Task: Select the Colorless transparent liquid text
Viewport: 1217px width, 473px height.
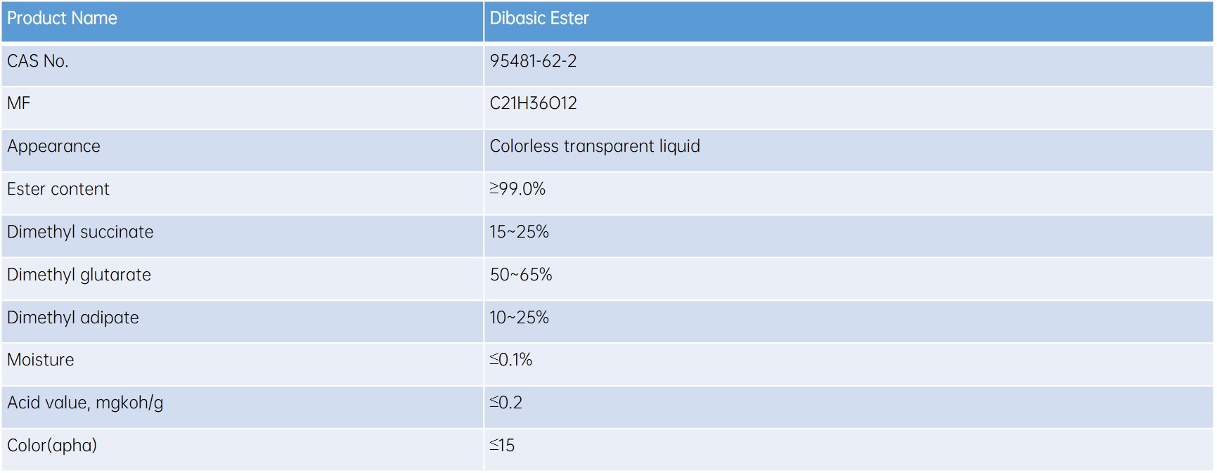Action: click(595, 147)
